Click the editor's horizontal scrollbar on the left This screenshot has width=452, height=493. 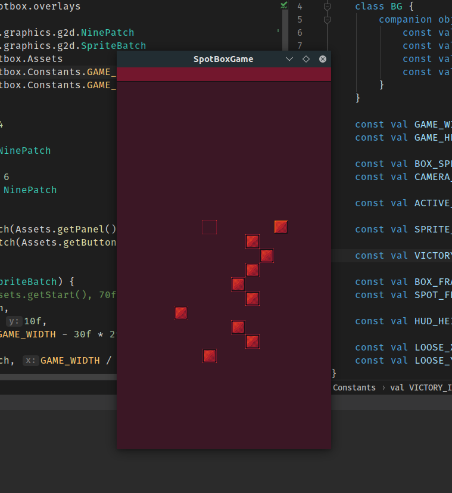pos(58,377)
